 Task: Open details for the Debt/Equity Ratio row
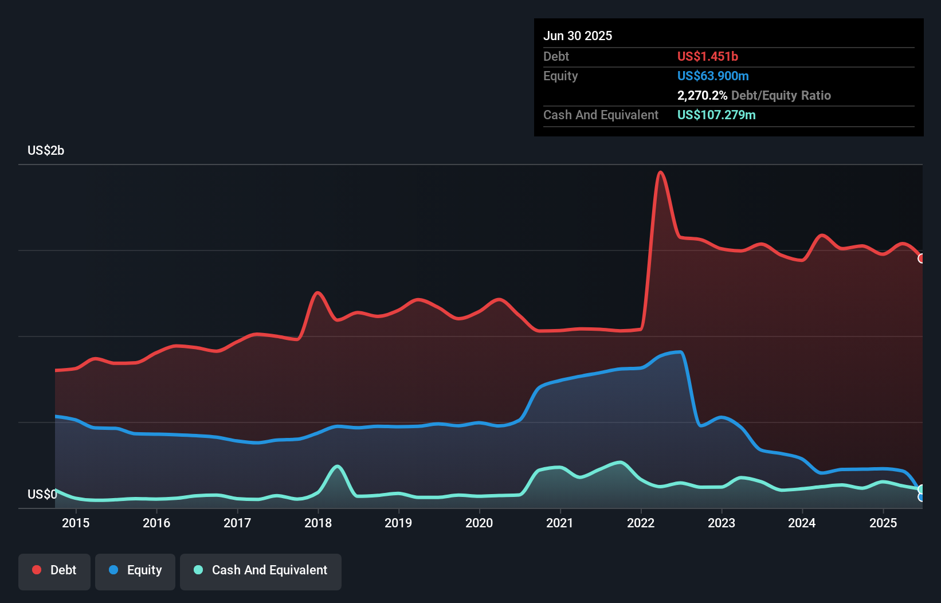point(754,95)
